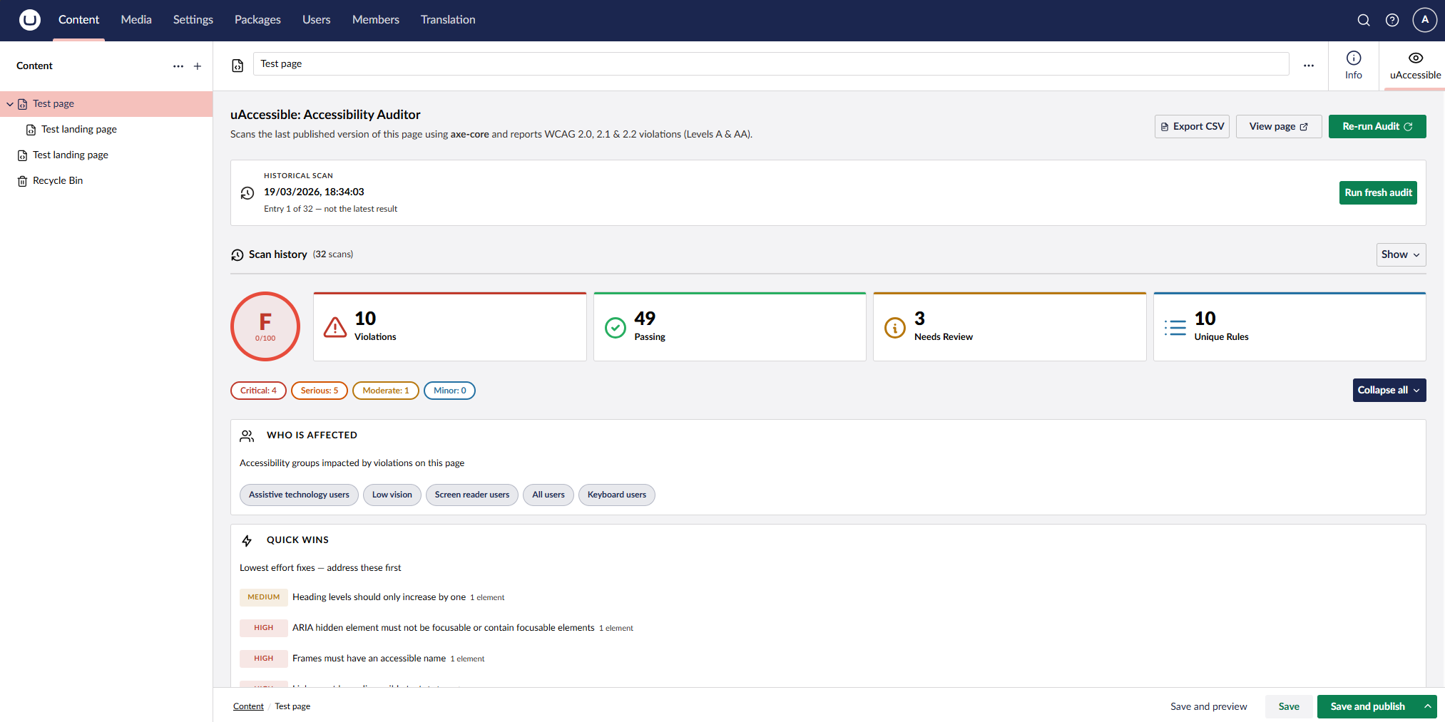Open the Collapse all dropdown
The image size is (1445, 722).
[1389, 391]
